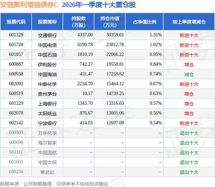Click stock code 688256
Image resolution: width=215 pixels, height=187 pixels.
16,172
